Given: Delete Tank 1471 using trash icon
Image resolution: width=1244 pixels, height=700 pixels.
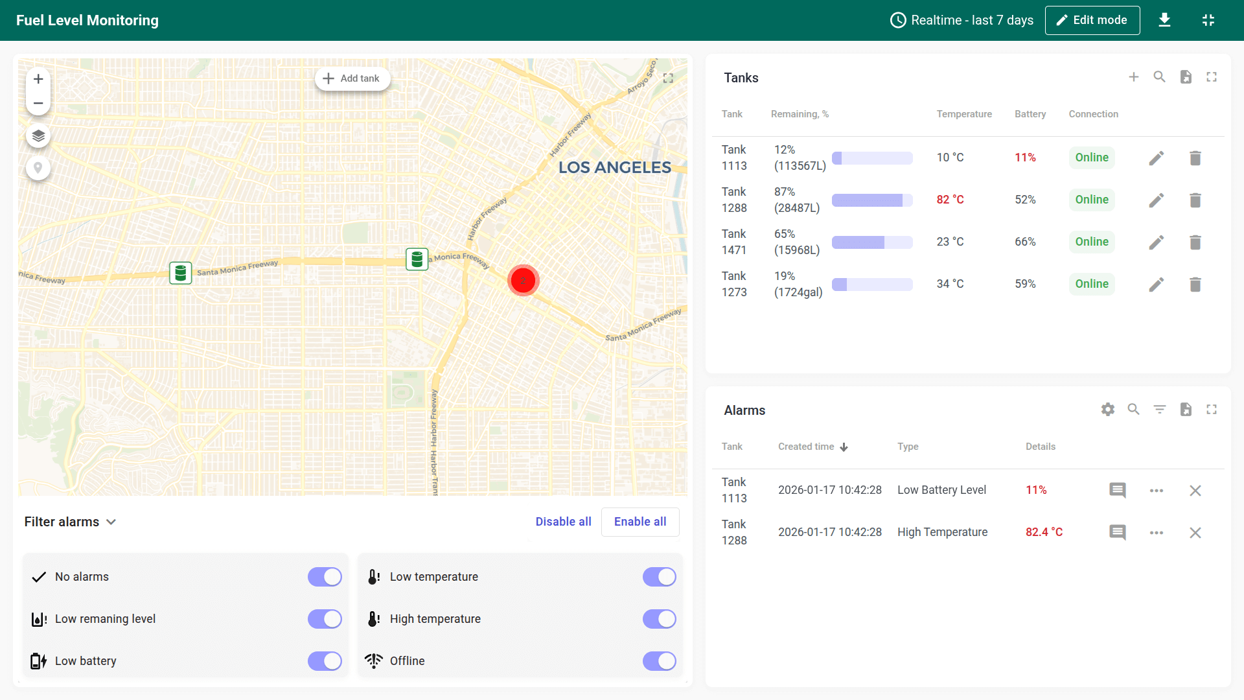Looking at the screenshot, I should (1195, 242).
